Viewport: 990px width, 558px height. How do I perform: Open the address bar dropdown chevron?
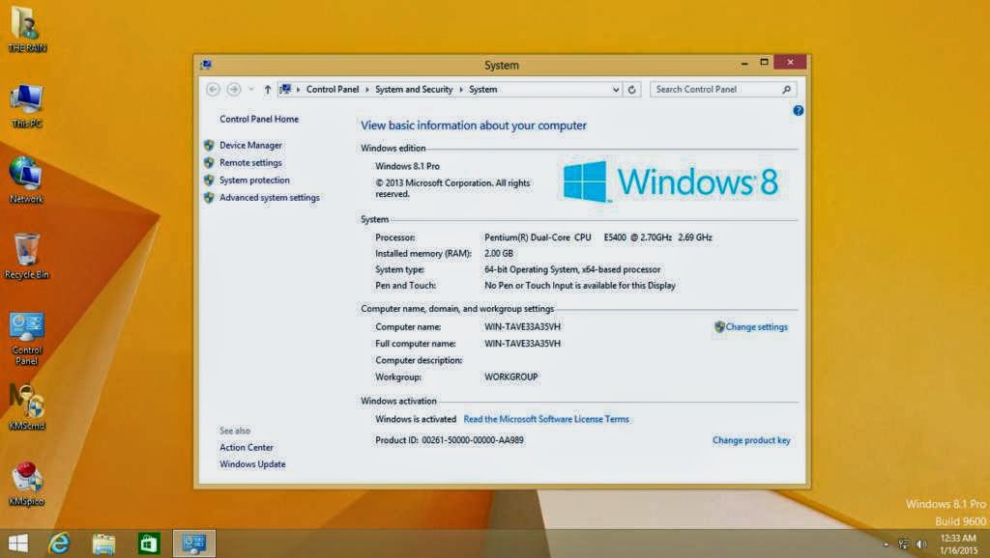[616, 89]
